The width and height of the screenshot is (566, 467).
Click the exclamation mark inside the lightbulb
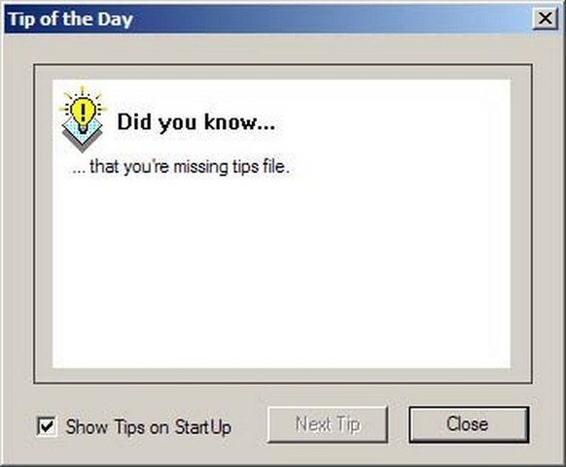(83, 112)
